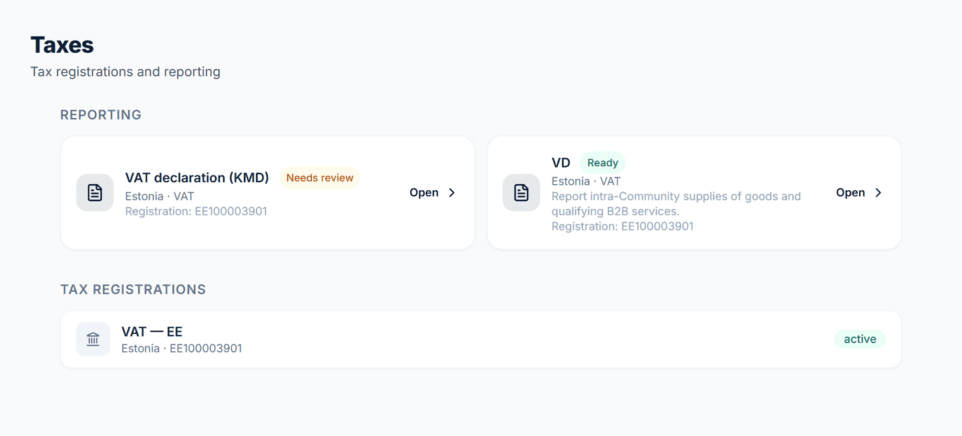Click the VD report document icon
This screenshot has height=436, width=962.
click(521, 193)
